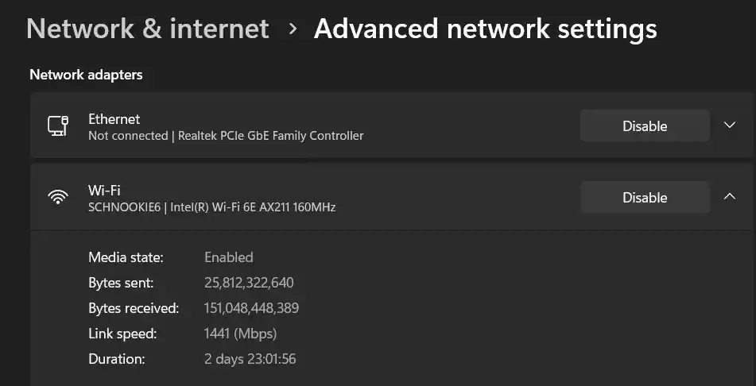Click the Realtek PCIe GbE controller description
The width and height of the screenshot is (756, 386).
tap(226, 136)
